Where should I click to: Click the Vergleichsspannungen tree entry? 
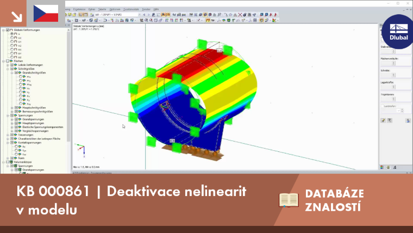click(35, 131)
